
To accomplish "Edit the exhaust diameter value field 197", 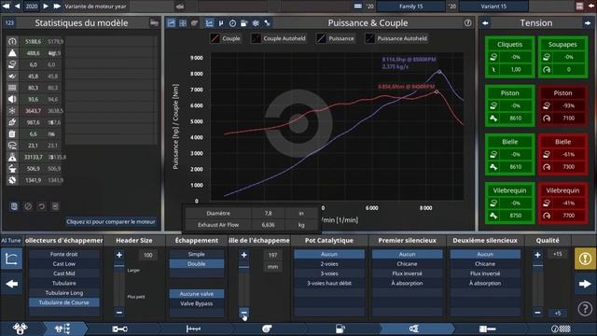I will pyautogui.click(x=272, y=255).
